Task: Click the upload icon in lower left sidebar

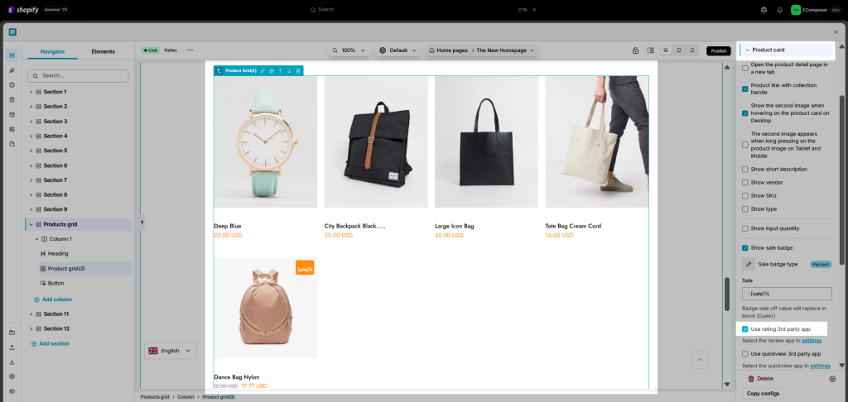Action: click(12, 347)
